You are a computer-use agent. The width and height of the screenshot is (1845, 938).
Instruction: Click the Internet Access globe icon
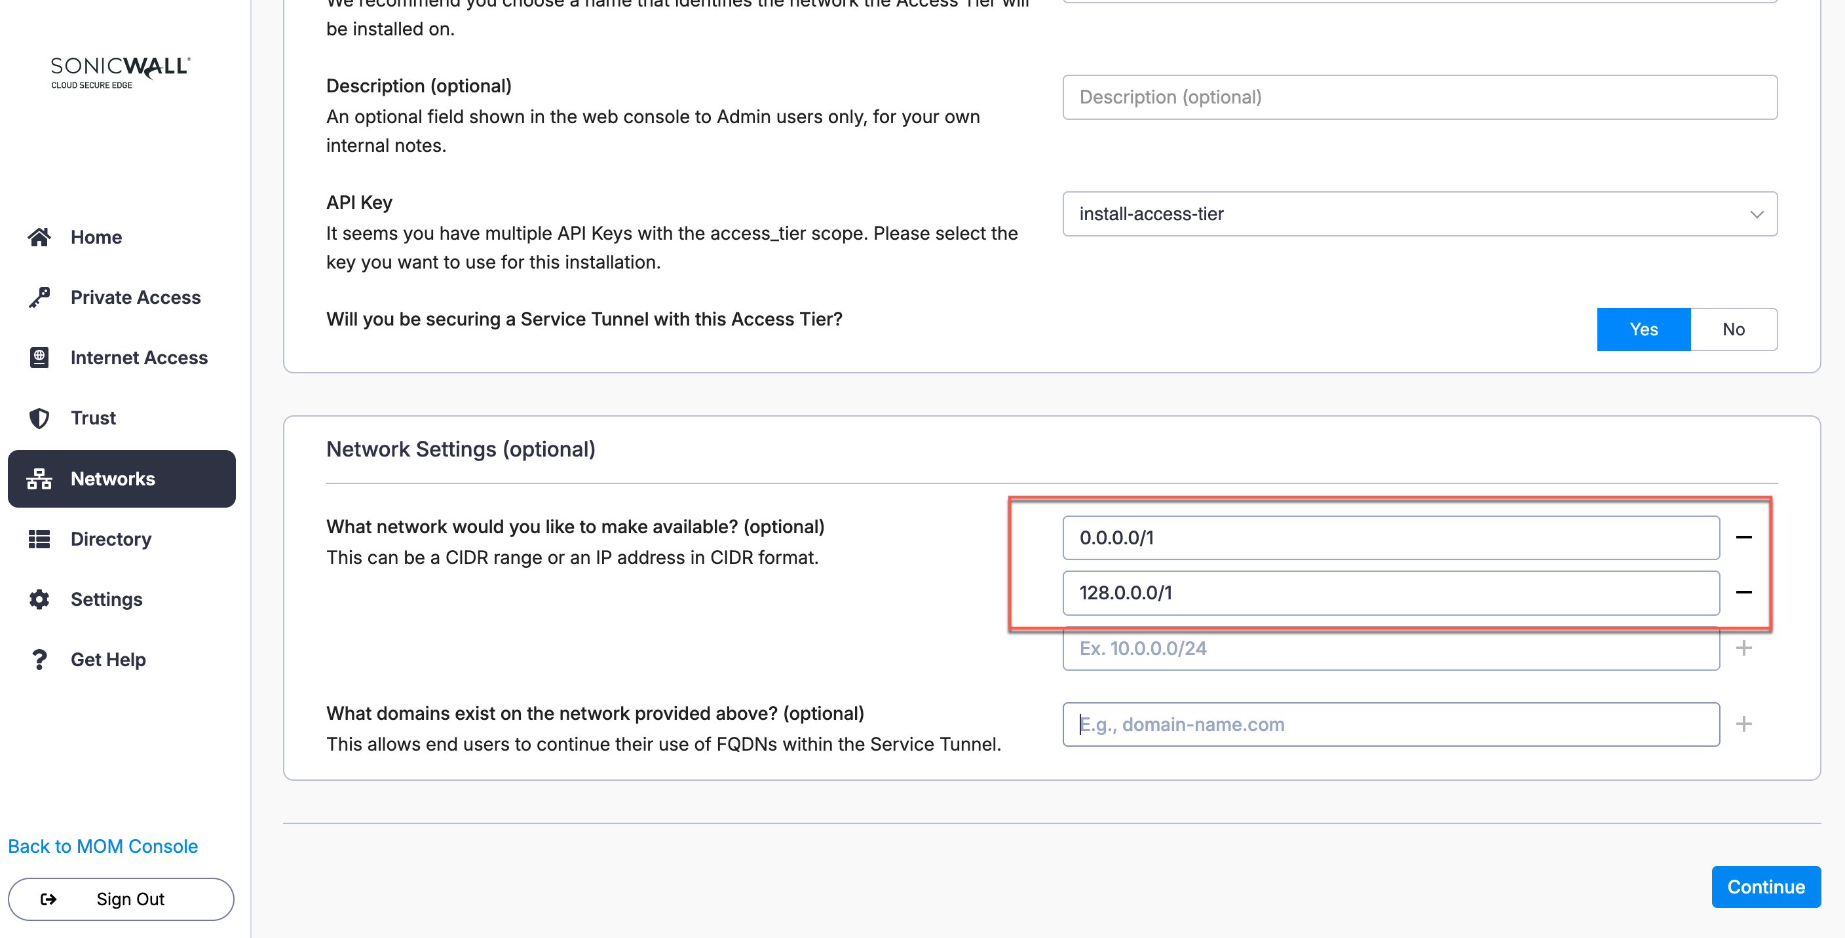[x=39, y=357]
